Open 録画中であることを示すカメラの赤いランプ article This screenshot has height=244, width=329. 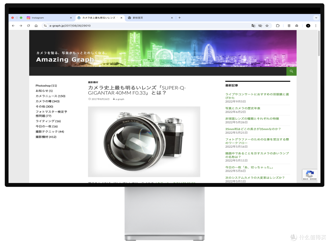[257, 155]
